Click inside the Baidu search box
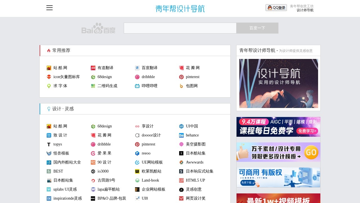Viewport: 360px width, 203px height. pos(180,28)
